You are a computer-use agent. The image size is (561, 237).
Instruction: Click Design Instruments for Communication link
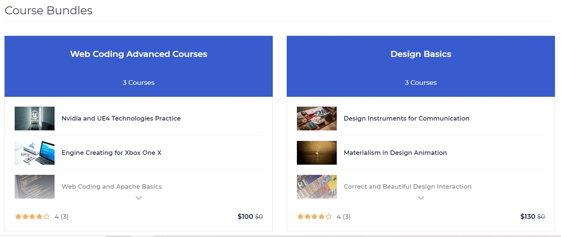click(x=406, y=118)
